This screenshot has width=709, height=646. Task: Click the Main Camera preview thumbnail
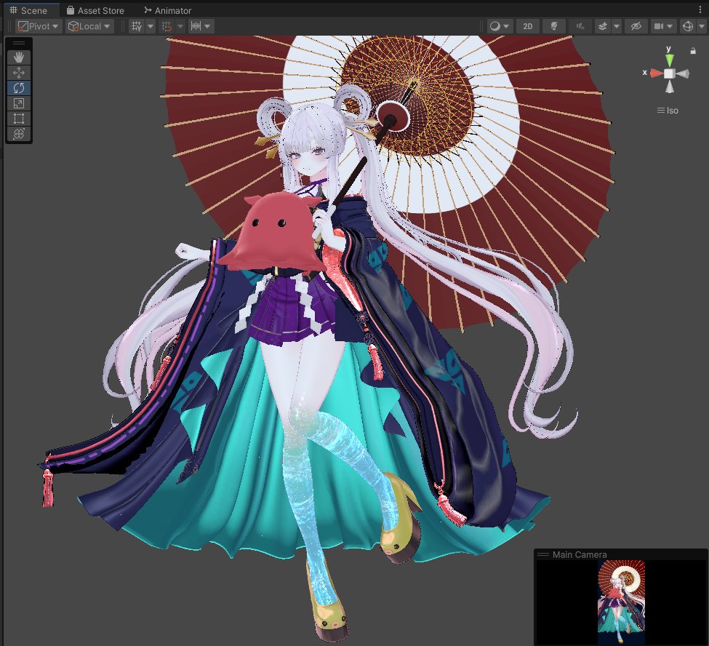[x=621, y=602]
